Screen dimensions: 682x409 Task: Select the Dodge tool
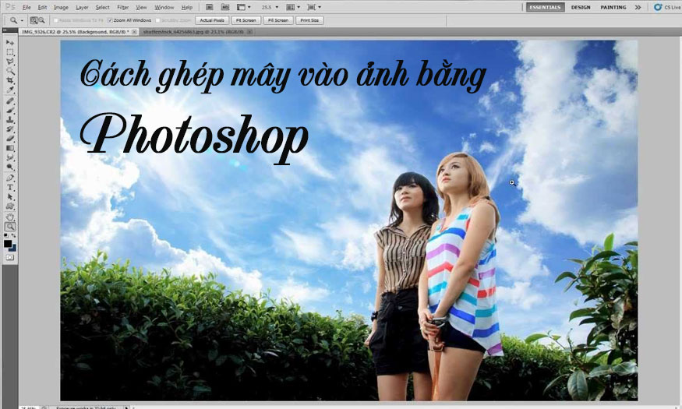pos(9,167)
